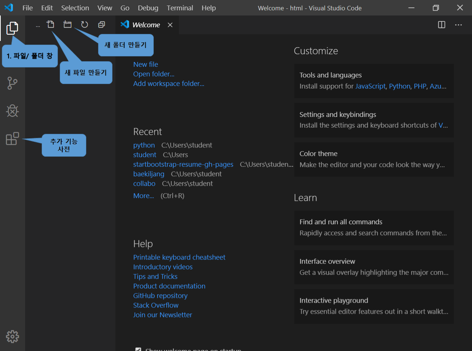Open the Tips and Tricks link
The image size is (472, 351).
pos(155,276)
